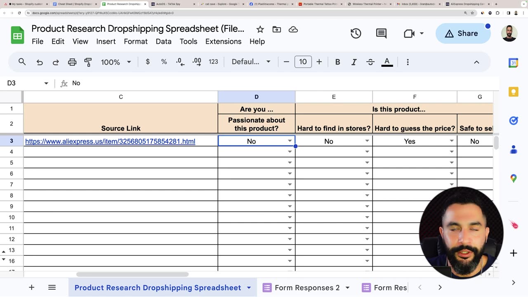
Task: Print the spreadsheet
Action: point(72,62)
